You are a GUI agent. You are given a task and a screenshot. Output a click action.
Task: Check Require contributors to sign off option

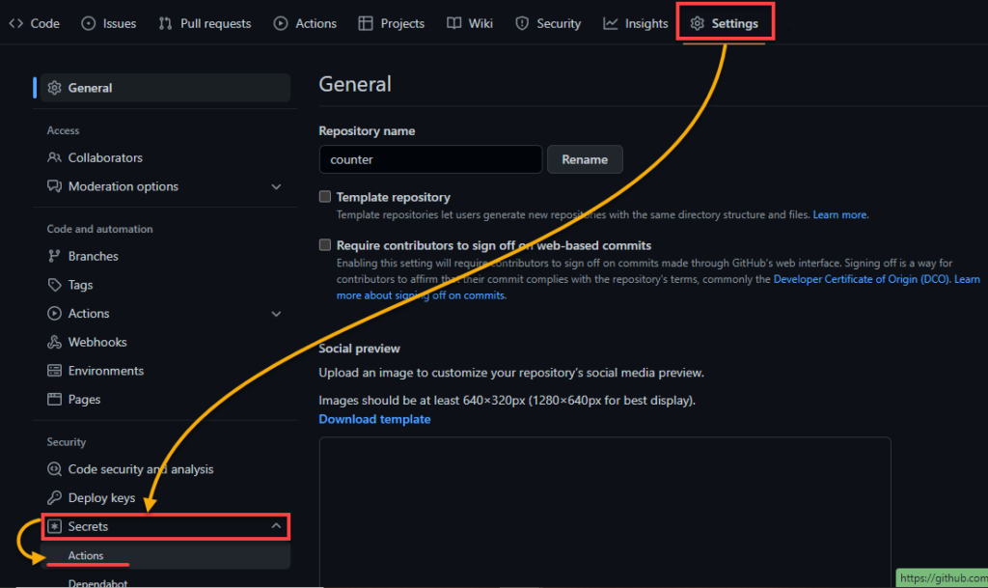tap(324, 245)
